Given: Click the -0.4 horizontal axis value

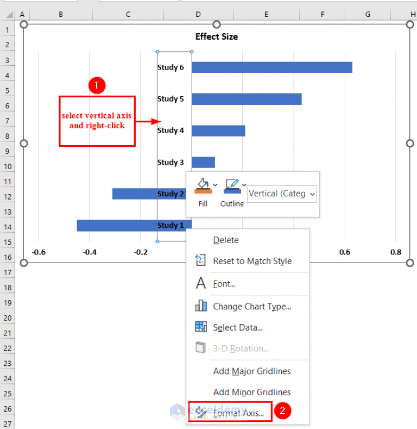Looking at the screenshot, I should pos(90,252).
